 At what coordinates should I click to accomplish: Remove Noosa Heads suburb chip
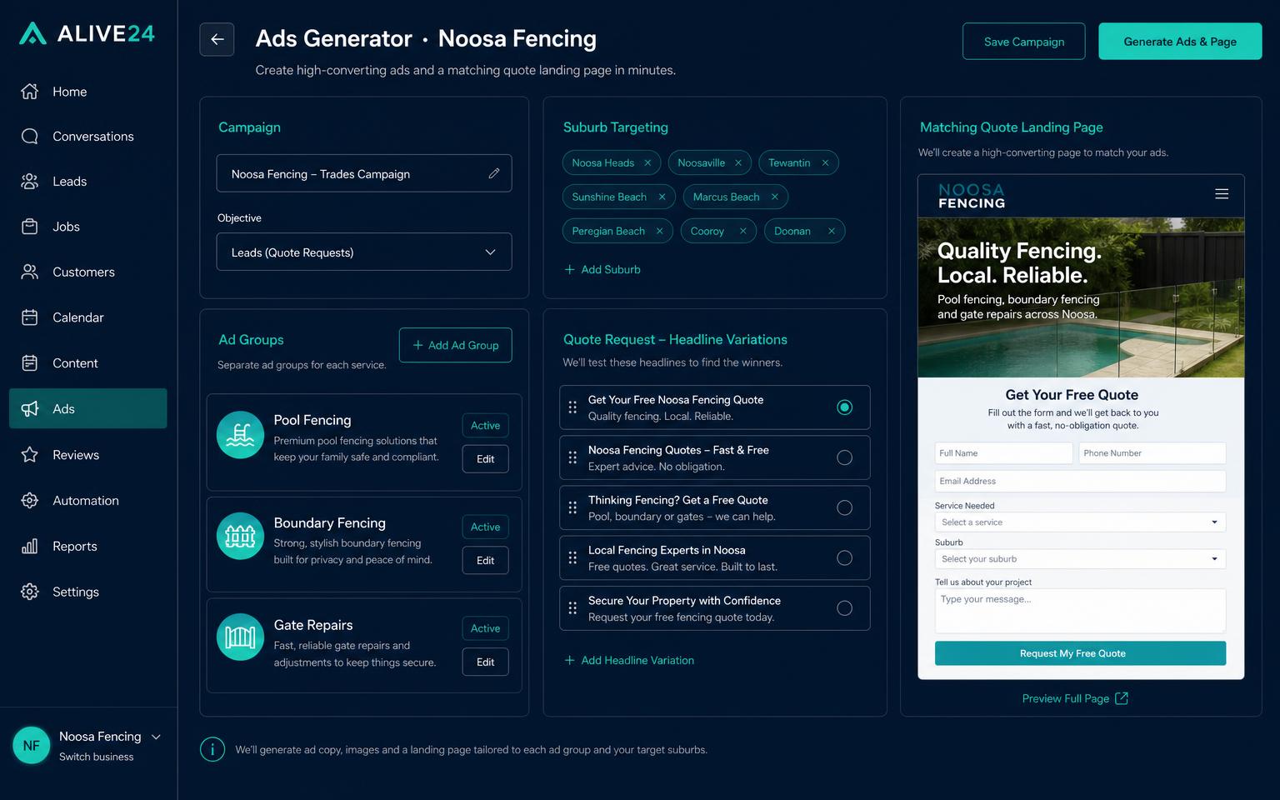pos(647,163)
